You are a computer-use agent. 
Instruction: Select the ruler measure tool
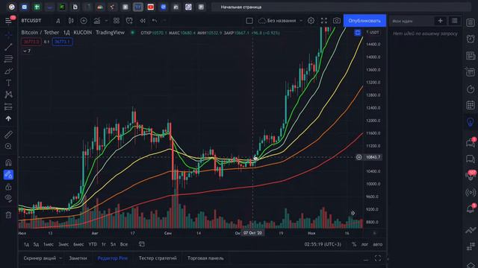8,135
